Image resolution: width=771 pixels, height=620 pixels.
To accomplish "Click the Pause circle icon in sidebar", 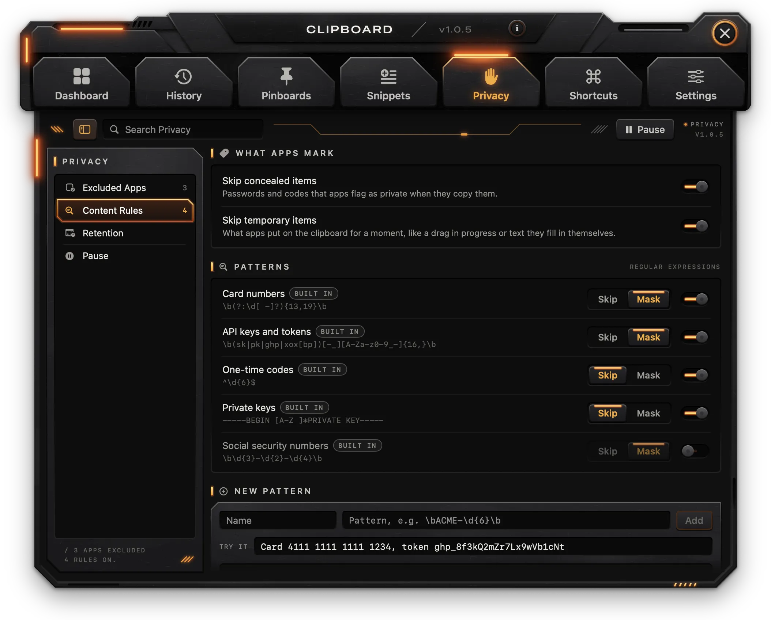I will coord(69,256).
